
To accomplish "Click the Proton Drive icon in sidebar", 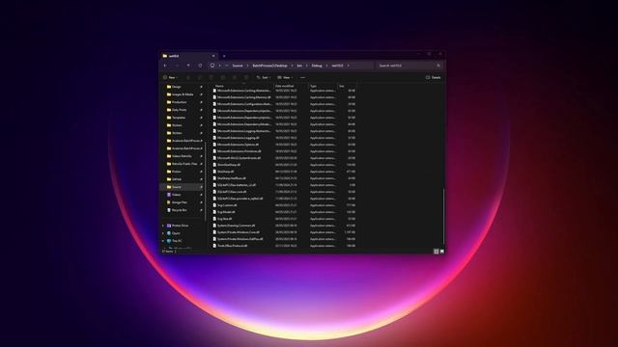I will point(169,226).
